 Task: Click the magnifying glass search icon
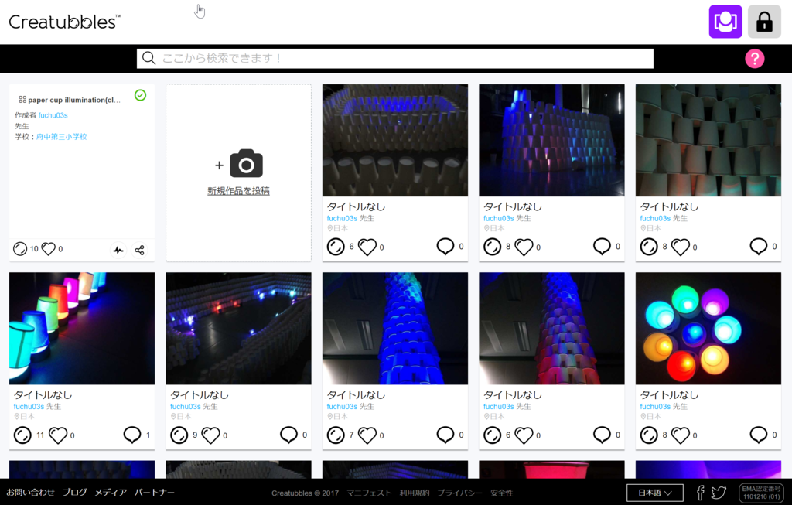coord(148,58)
